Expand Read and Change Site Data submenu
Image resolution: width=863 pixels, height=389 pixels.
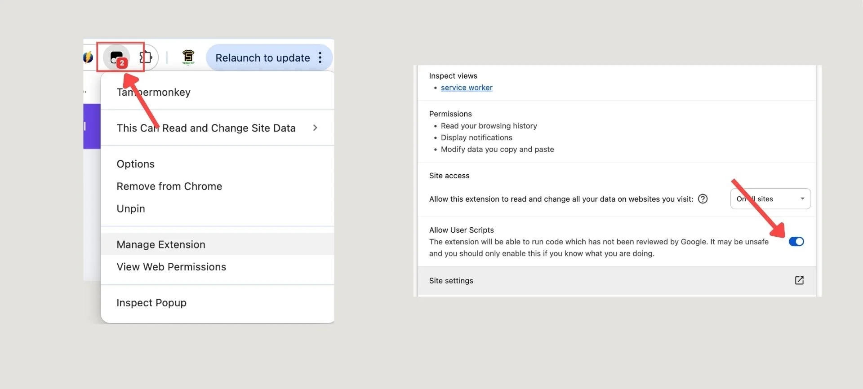pyautogui.click(x=315, y=128)
